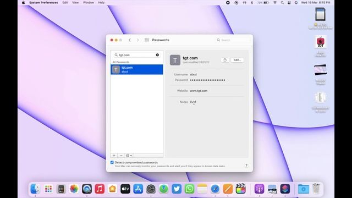Click the date and time in menu bar

[x=315, y=2]
